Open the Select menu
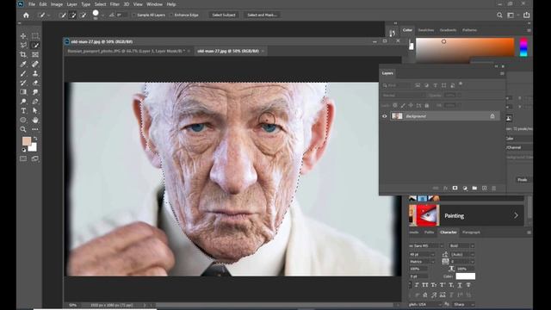 pyautogui.click(x=100, y=4)
